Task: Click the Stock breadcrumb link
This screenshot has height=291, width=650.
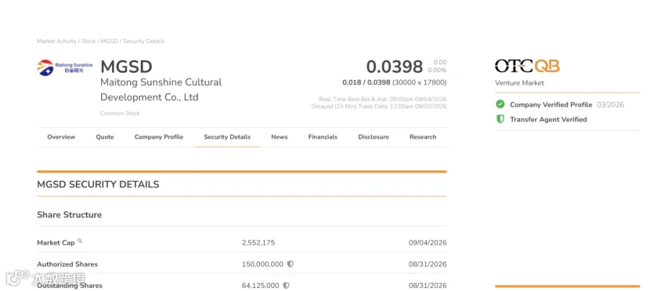Action: click(x=88, y=41)
